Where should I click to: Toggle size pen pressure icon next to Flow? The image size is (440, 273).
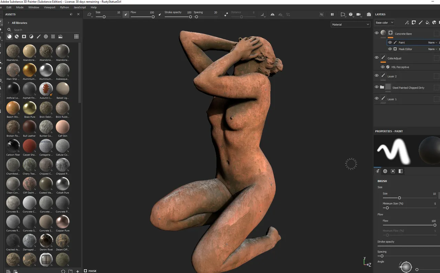[126, 14]
